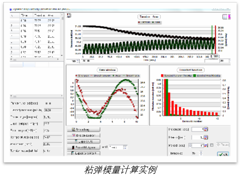The image size is (240, 179).
Task: Click the red vertical marker line in Tension chart
Action: click(215, 40)
